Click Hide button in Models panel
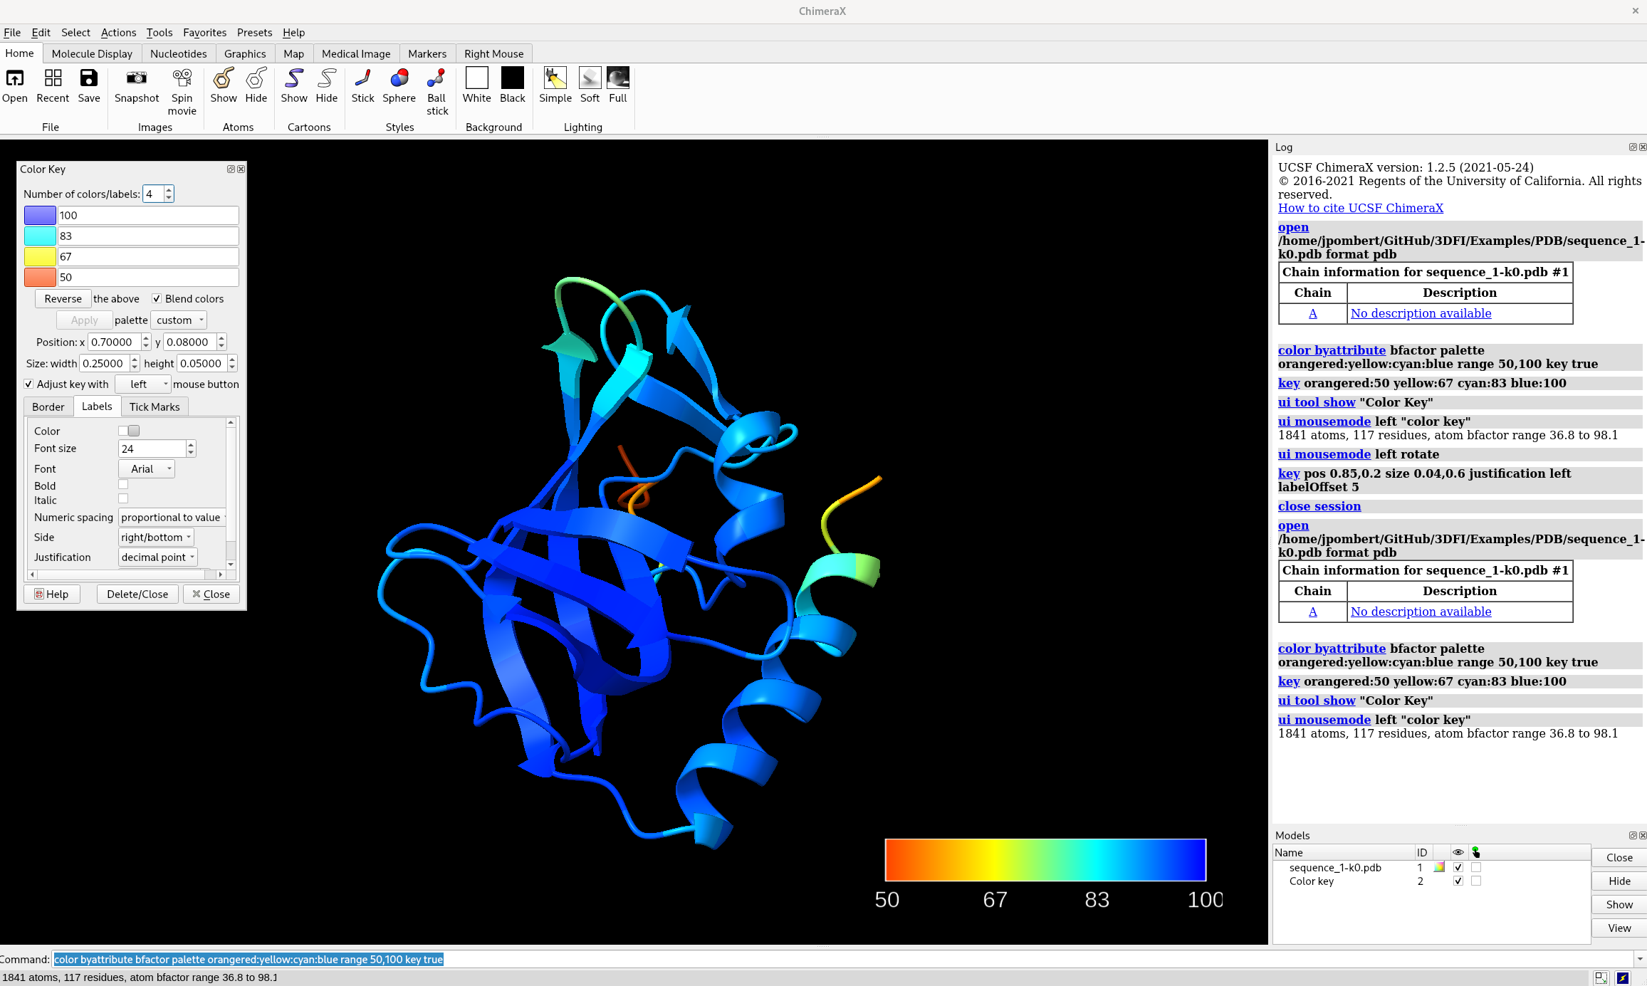Screen dimensions: 1647x986 point(1619,881)
